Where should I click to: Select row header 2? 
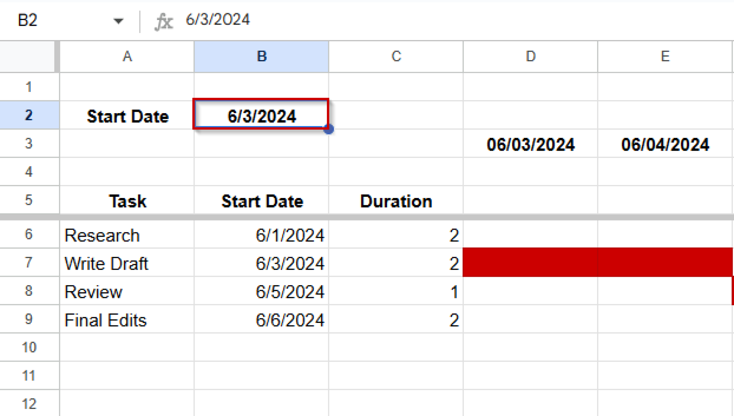pyautogui.click(x=29, y=115)
